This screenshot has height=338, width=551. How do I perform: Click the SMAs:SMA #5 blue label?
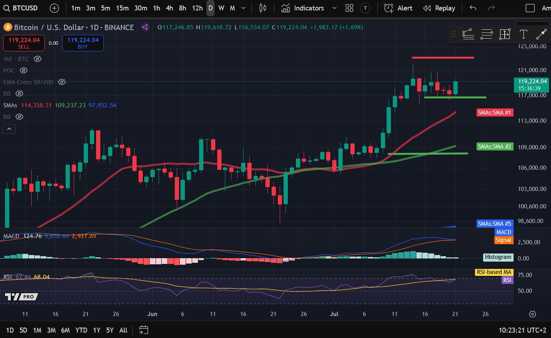[494, 224]
